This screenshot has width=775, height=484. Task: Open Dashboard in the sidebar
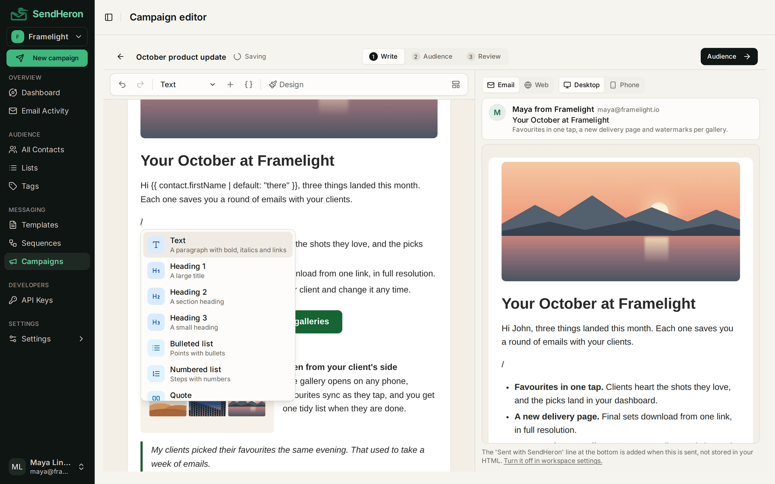pyautogui.click(x=47, y=92)
